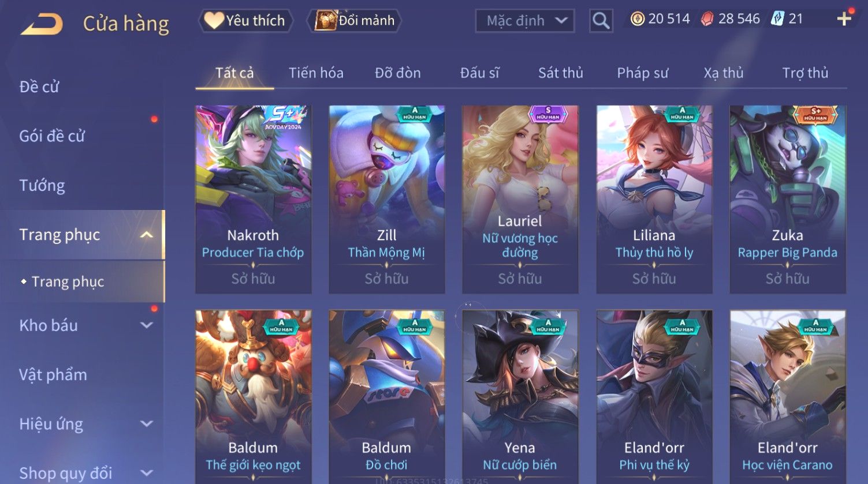Click the gold coin currency icon
Screen dimensions: 868x484
[x=637, y=19]
